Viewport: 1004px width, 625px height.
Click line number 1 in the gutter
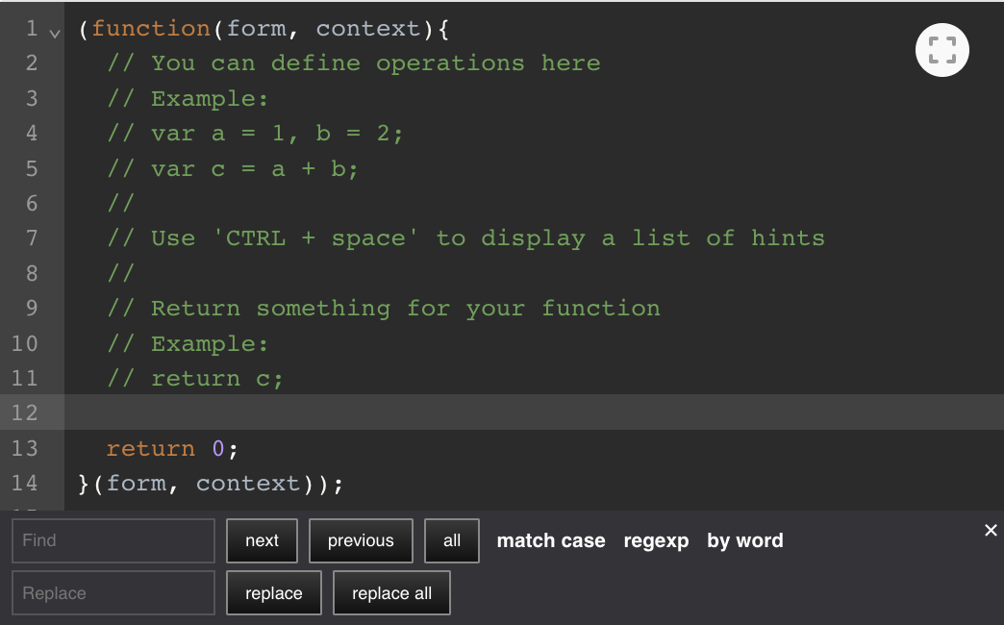click(x=32, y=28)
